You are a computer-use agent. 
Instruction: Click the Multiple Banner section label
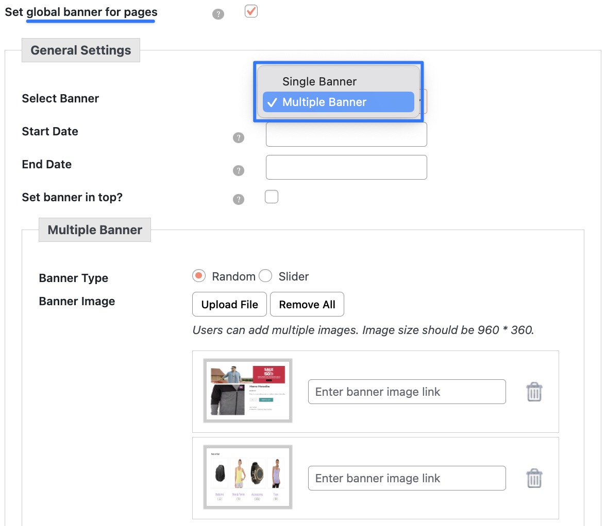point(94,230)
